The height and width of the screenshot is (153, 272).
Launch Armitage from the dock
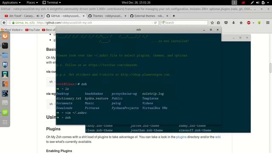coord(5,74)
